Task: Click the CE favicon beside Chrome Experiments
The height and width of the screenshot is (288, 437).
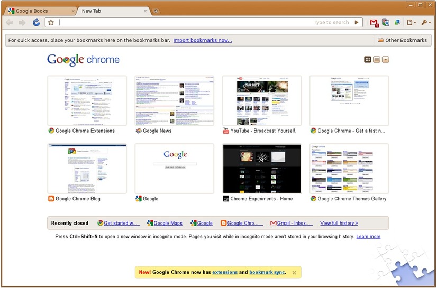Action: tap(226, 198)
